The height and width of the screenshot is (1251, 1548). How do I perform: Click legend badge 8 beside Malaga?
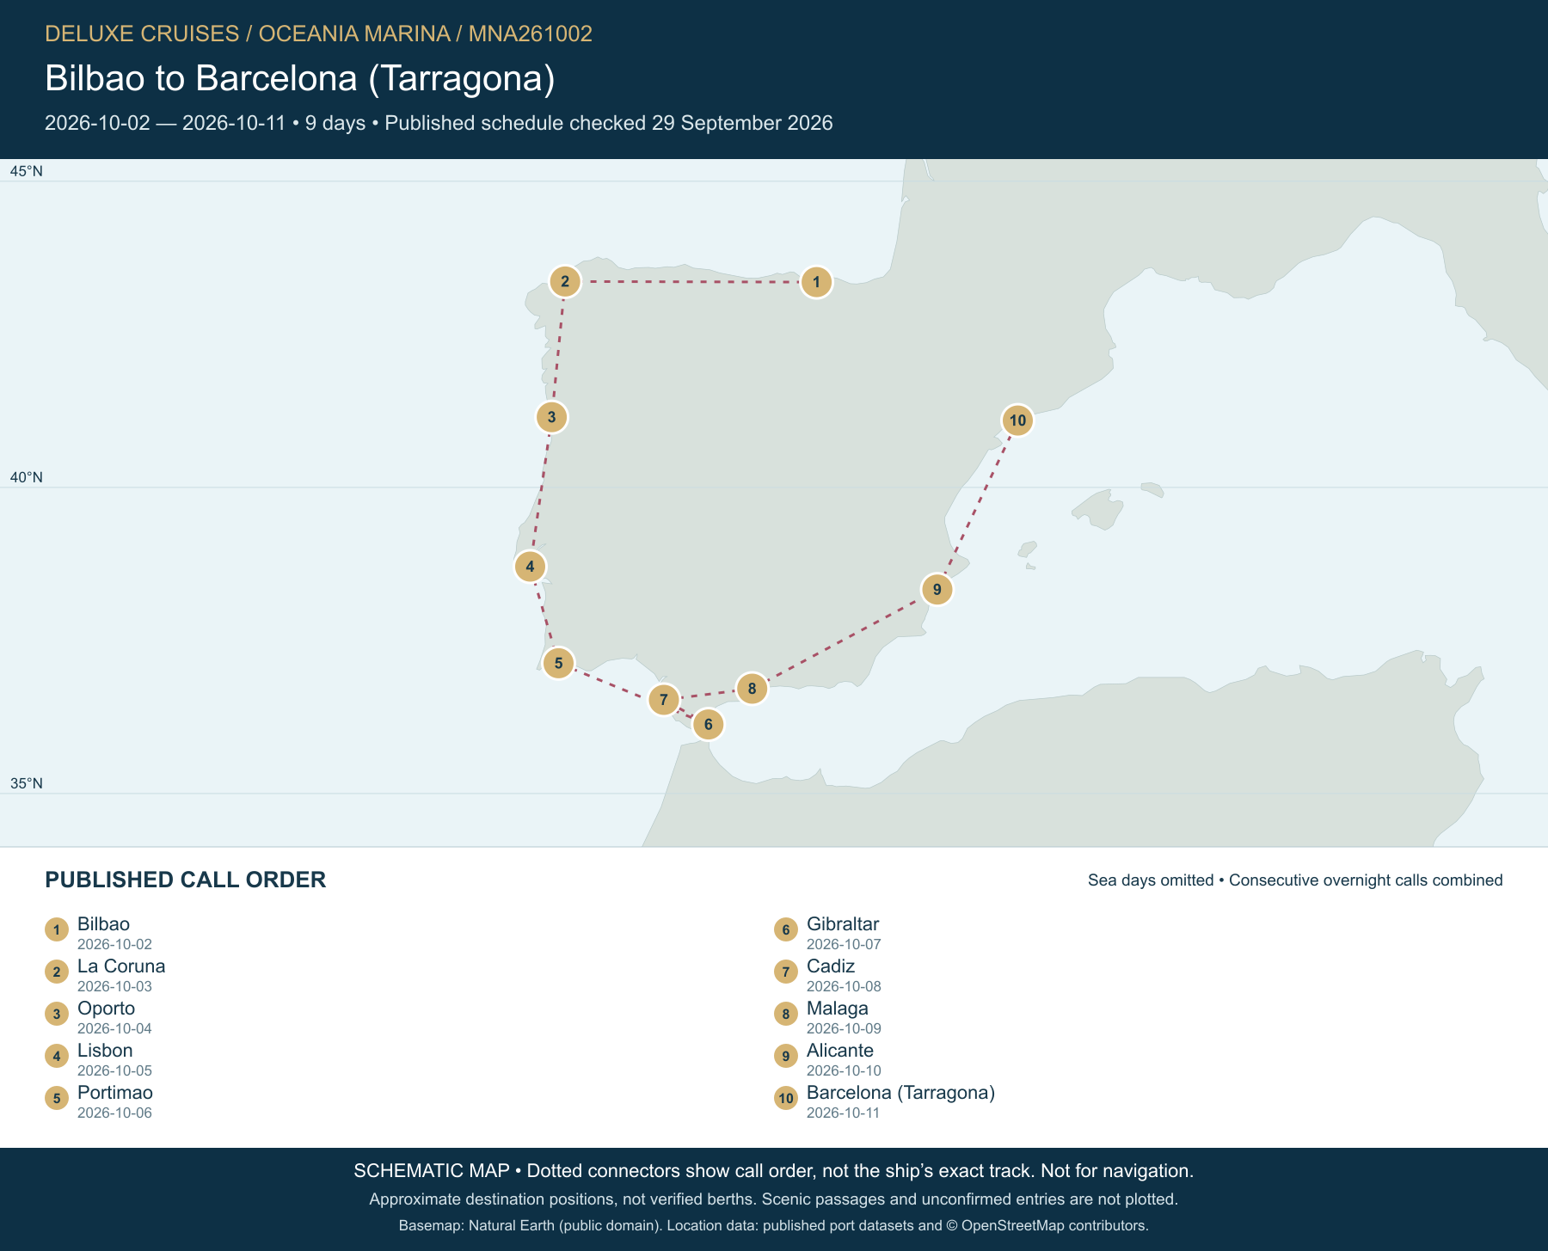click(x=786, y=1014)
